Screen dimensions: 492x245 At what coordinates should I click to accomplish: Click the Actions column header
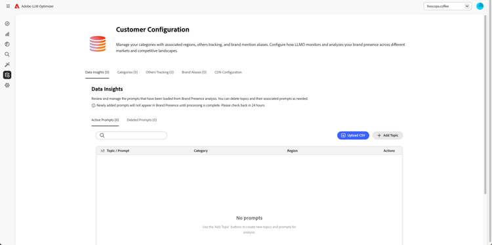click(389, 151)
